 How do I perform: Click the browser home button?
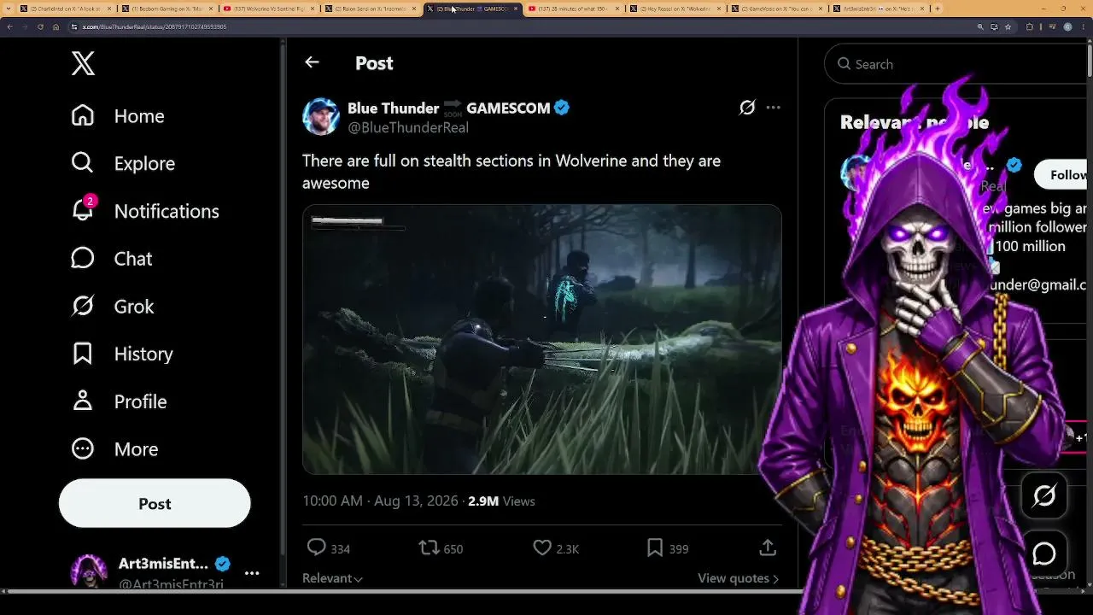[56, 26]
